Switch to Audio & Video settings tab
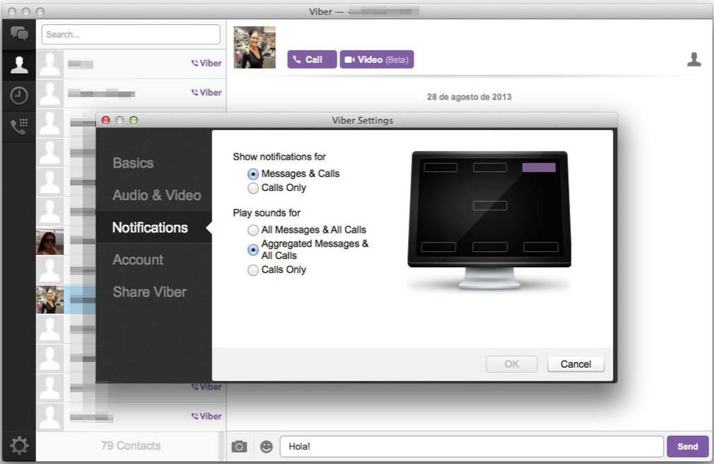 click(157, 195)
